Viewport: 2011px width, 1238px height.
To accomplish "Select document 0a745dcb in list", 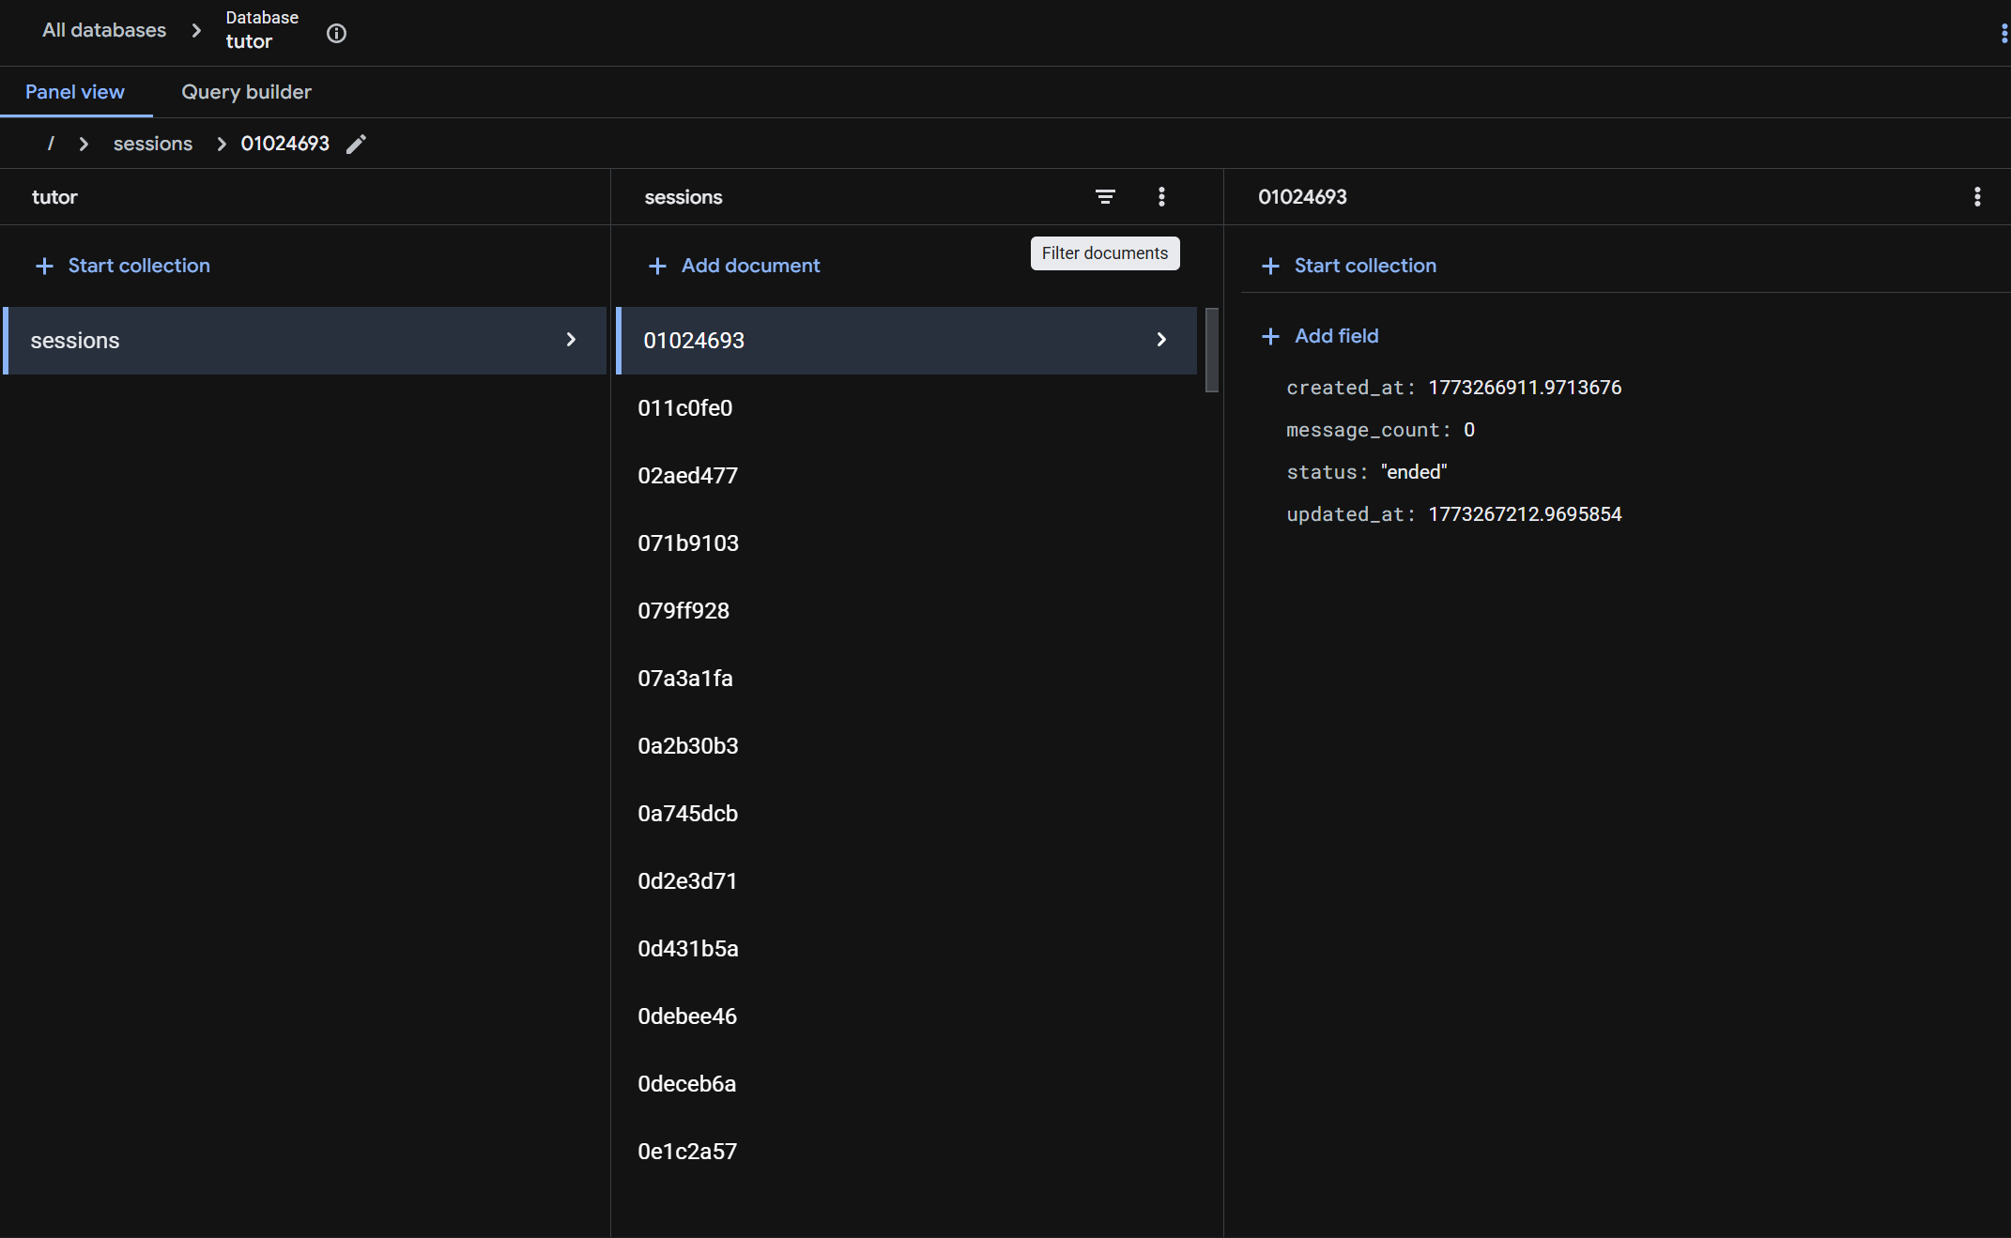I will [x=687, y=814].
